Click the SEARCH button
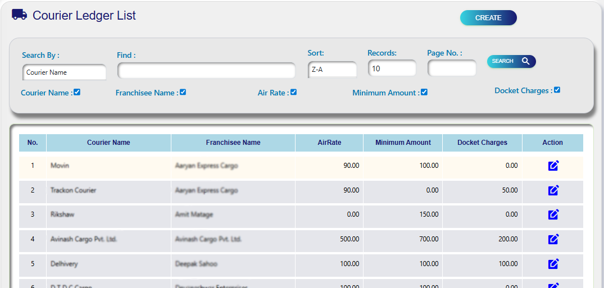Screen dimensions: 604x288 pyautogui.click(x=511, y=61)
